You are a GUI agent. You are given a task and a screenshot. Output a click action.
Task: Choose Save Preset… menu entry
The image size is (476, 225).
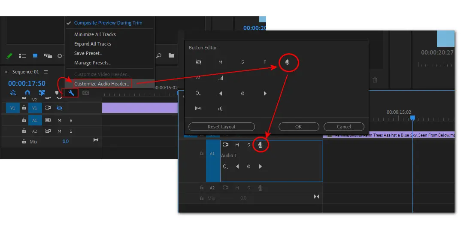88,53
